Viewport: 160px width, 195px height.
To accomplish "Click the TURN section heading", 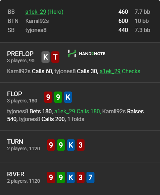I will pyautogui.click(x=15, y=142).
